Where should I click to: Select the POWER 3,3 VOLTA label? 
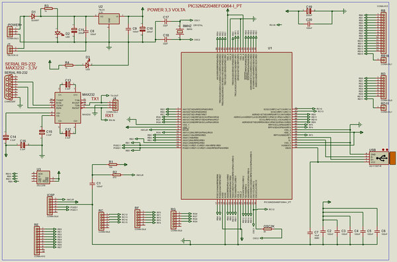pyautogui.click(x=166, y=10)
